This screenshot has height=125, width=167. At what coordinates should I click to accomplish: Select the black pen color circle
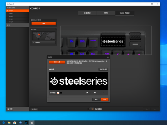[61, 93]
